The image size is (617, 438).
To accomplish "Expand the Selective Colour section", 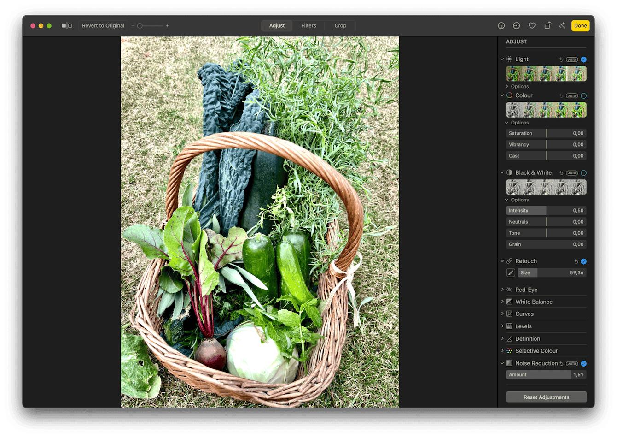I will tap(502, 350).
